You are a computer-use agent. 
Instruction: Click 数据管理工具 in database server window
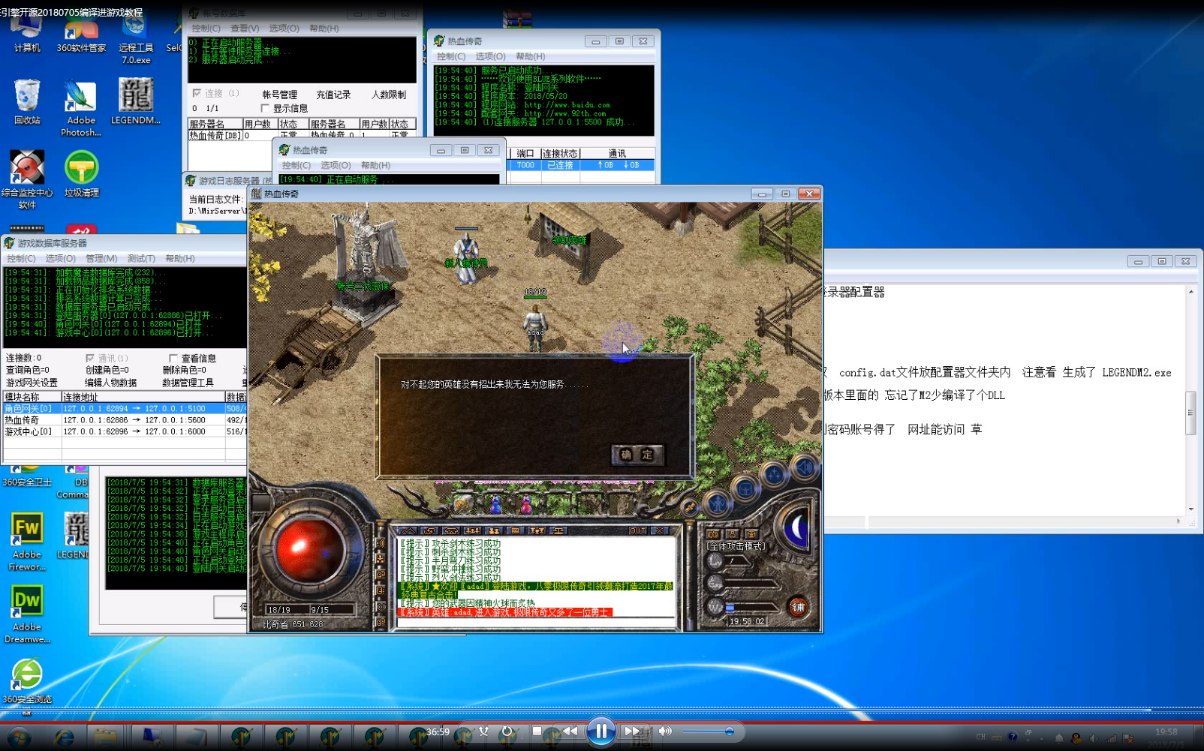pos(188,383)
